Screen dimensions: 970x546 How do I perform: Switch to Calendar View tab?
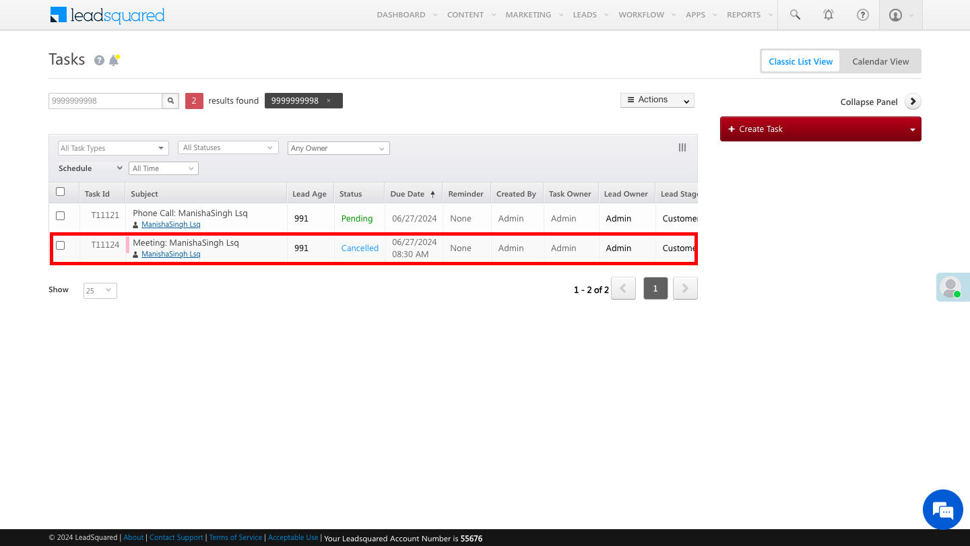click(880, 61)
